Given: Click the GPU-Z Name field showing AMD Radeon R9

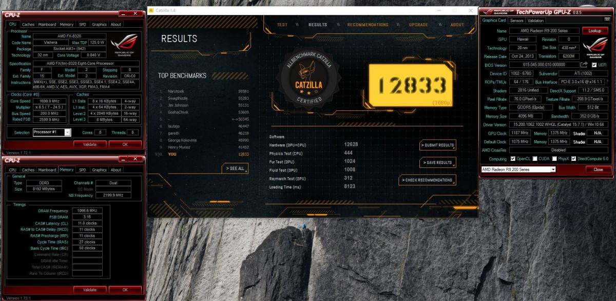Looking at the screenshot, I should click(x=544, y=31).
